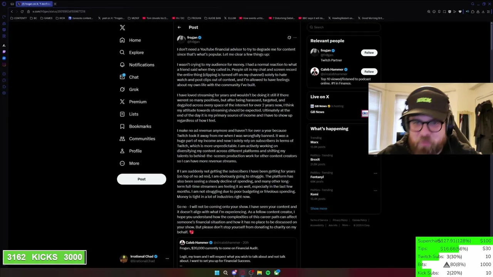The image size is (493, 277).
Task: Click the browser reload icon
Action: 22,12
